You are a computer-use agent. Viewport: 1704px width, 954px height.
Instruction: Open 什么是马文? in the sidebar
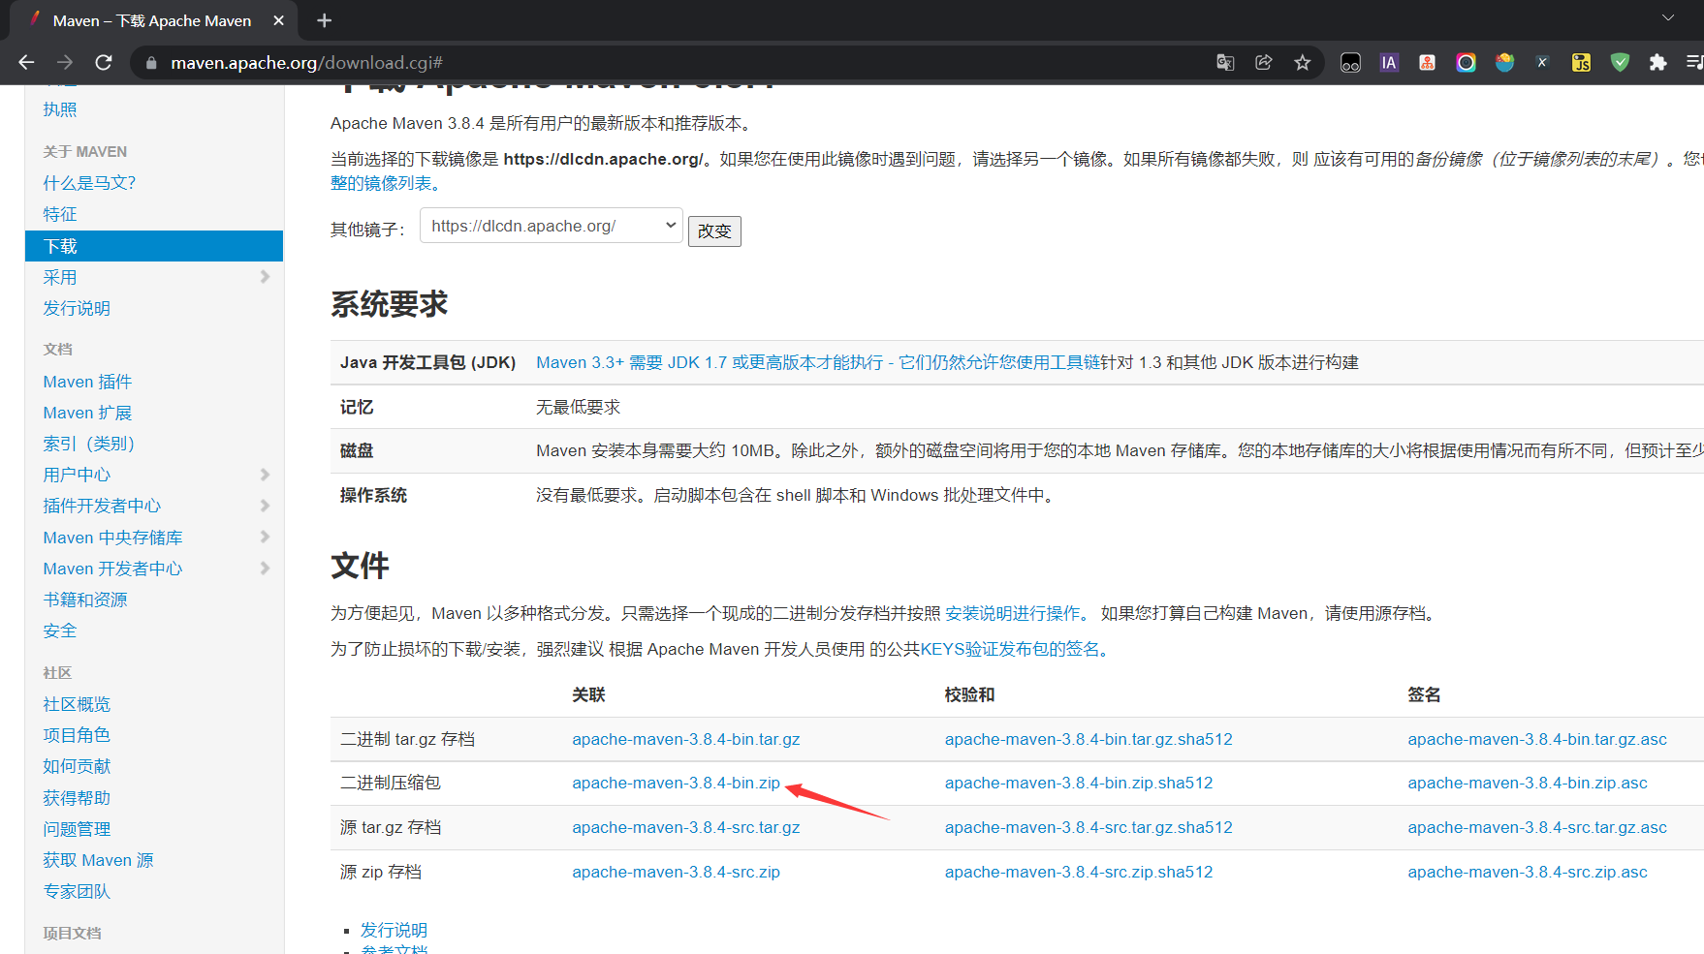pos(89,183)
